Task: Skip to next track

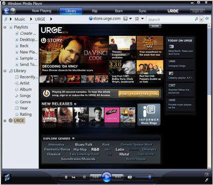Action: pos(118,177)
